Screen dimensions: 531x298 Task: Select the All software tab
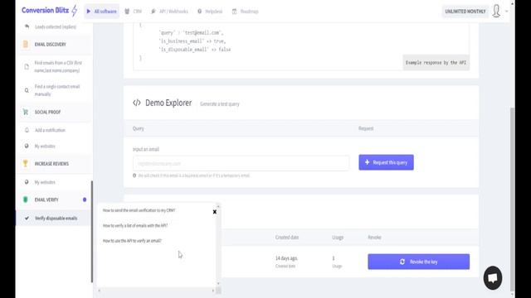101,11
